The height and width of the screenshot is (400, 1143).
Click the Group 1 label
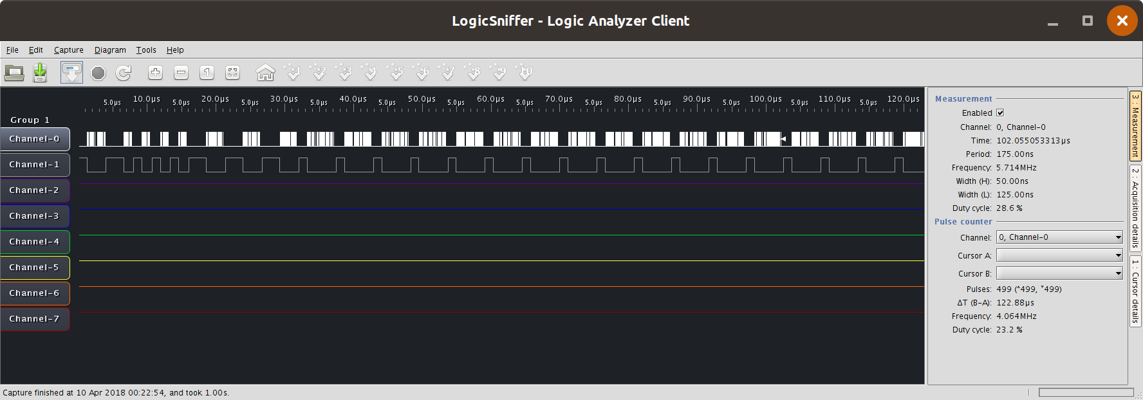click(30, 120)
